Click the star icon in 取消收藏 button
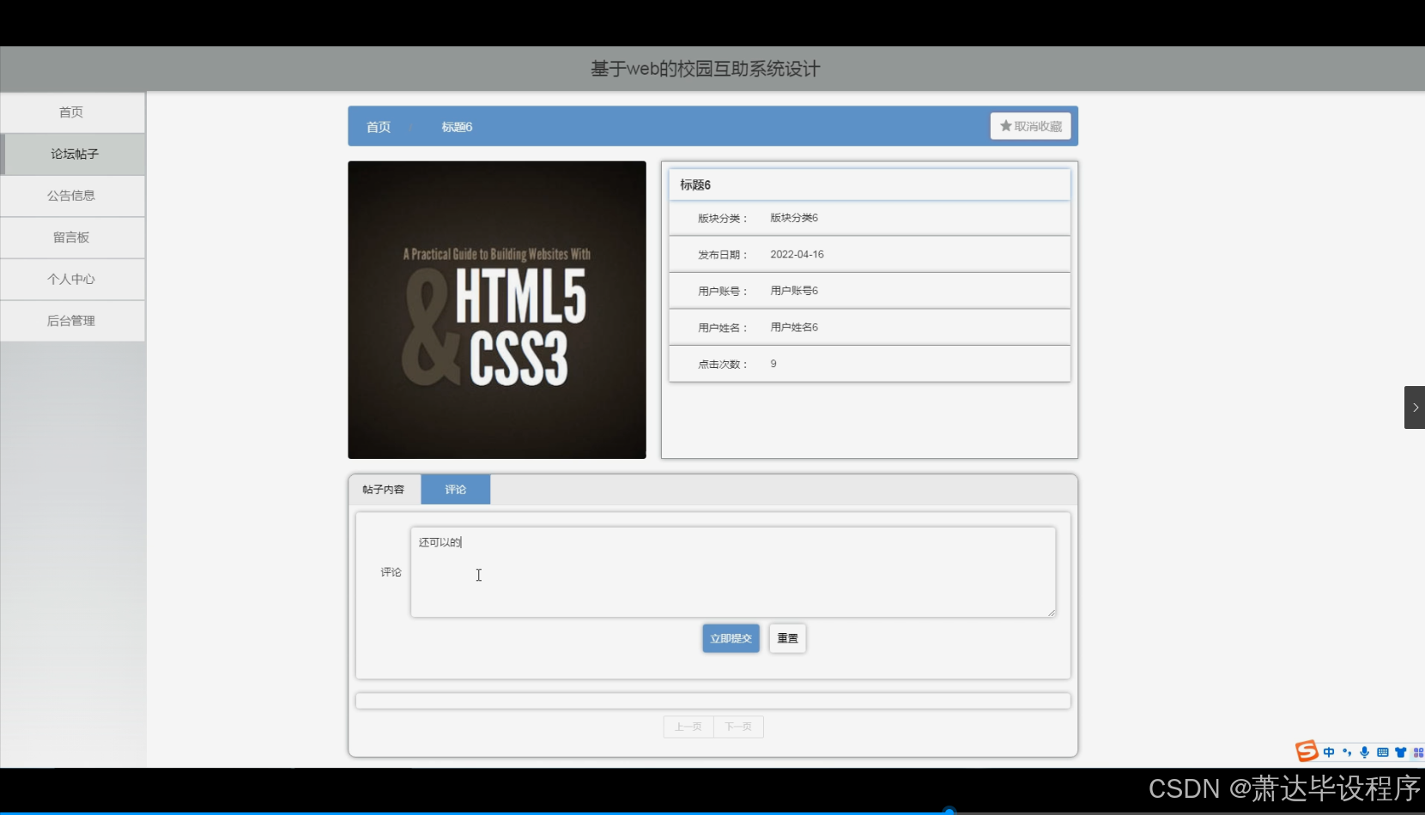1425x815 pixels. [1005, 126]
